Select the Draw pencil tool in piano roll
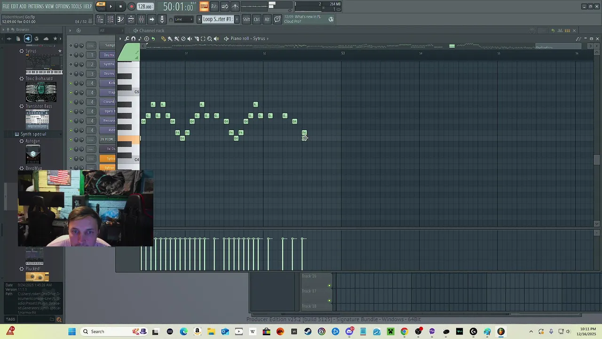602x339 pixels. 163,39
